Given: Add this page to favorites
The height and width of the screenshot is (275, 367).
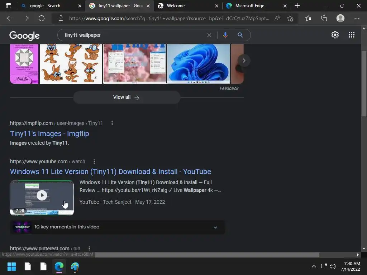Looking at the screenshot, I should 290,18.
